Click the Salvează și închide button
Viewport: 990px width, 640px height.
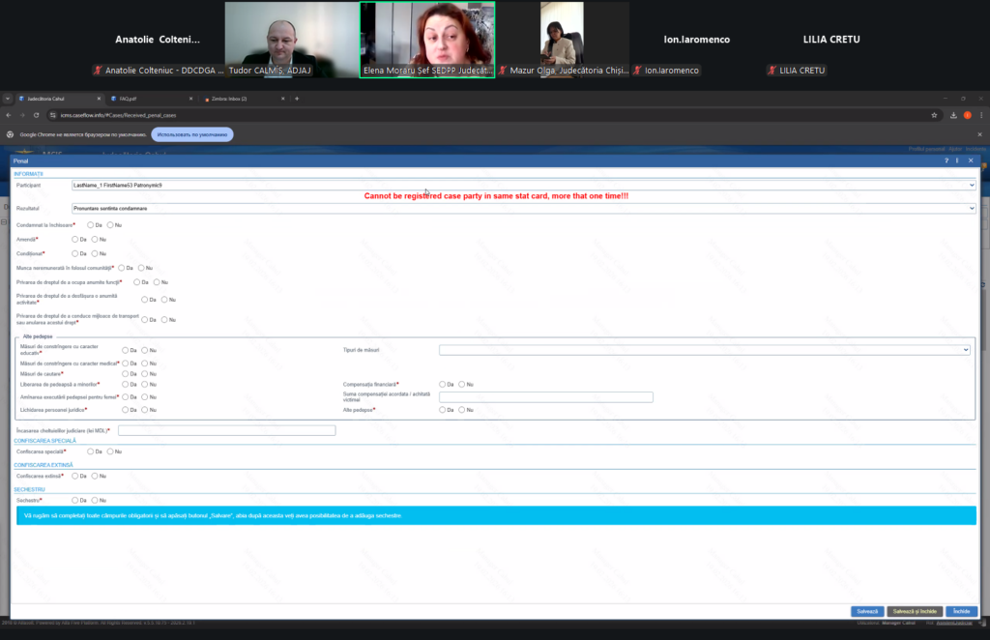point(914,612)
